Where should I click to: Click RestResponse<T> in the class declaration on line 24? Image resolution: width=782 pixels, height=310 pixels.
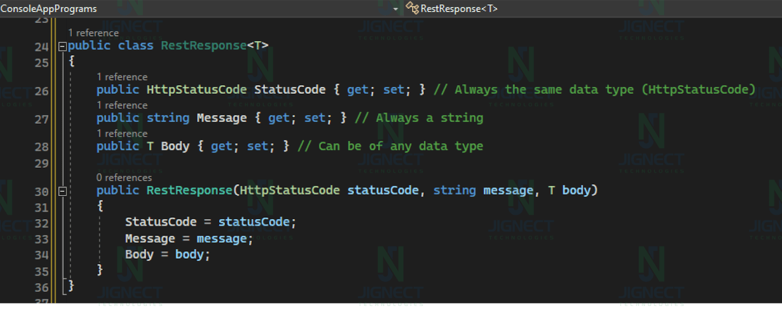(x=214, y=46)
